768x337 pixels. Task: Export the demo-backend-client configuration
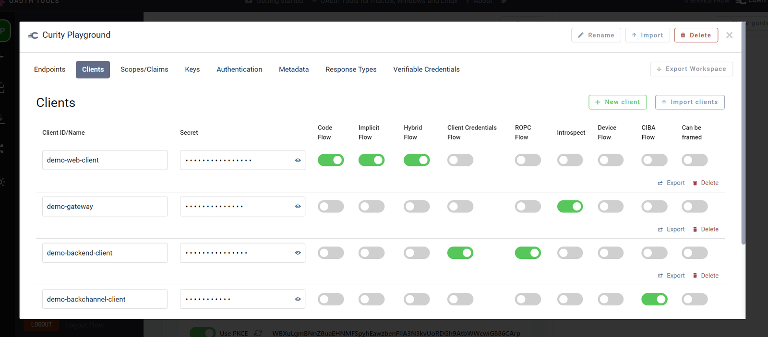pyautogui.click(x=671, y=276)
